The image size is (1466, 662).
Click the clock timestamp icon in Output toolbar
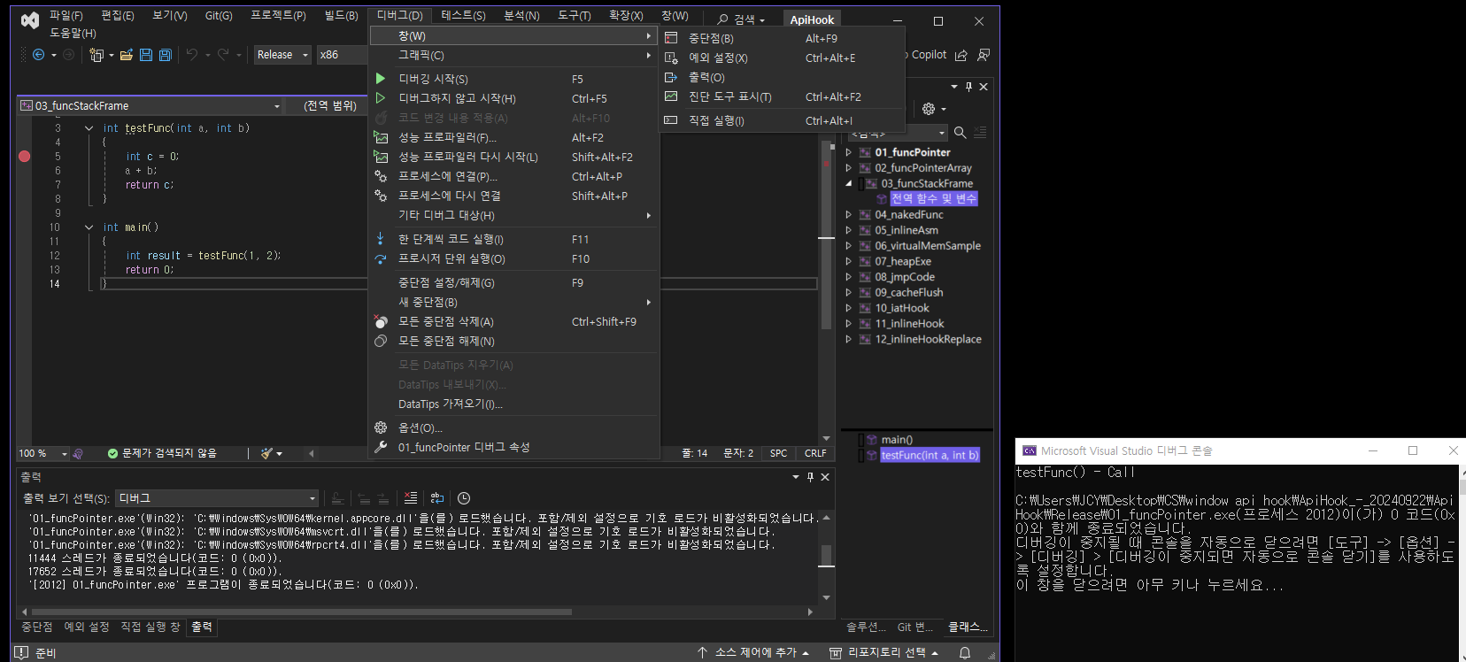464,498
